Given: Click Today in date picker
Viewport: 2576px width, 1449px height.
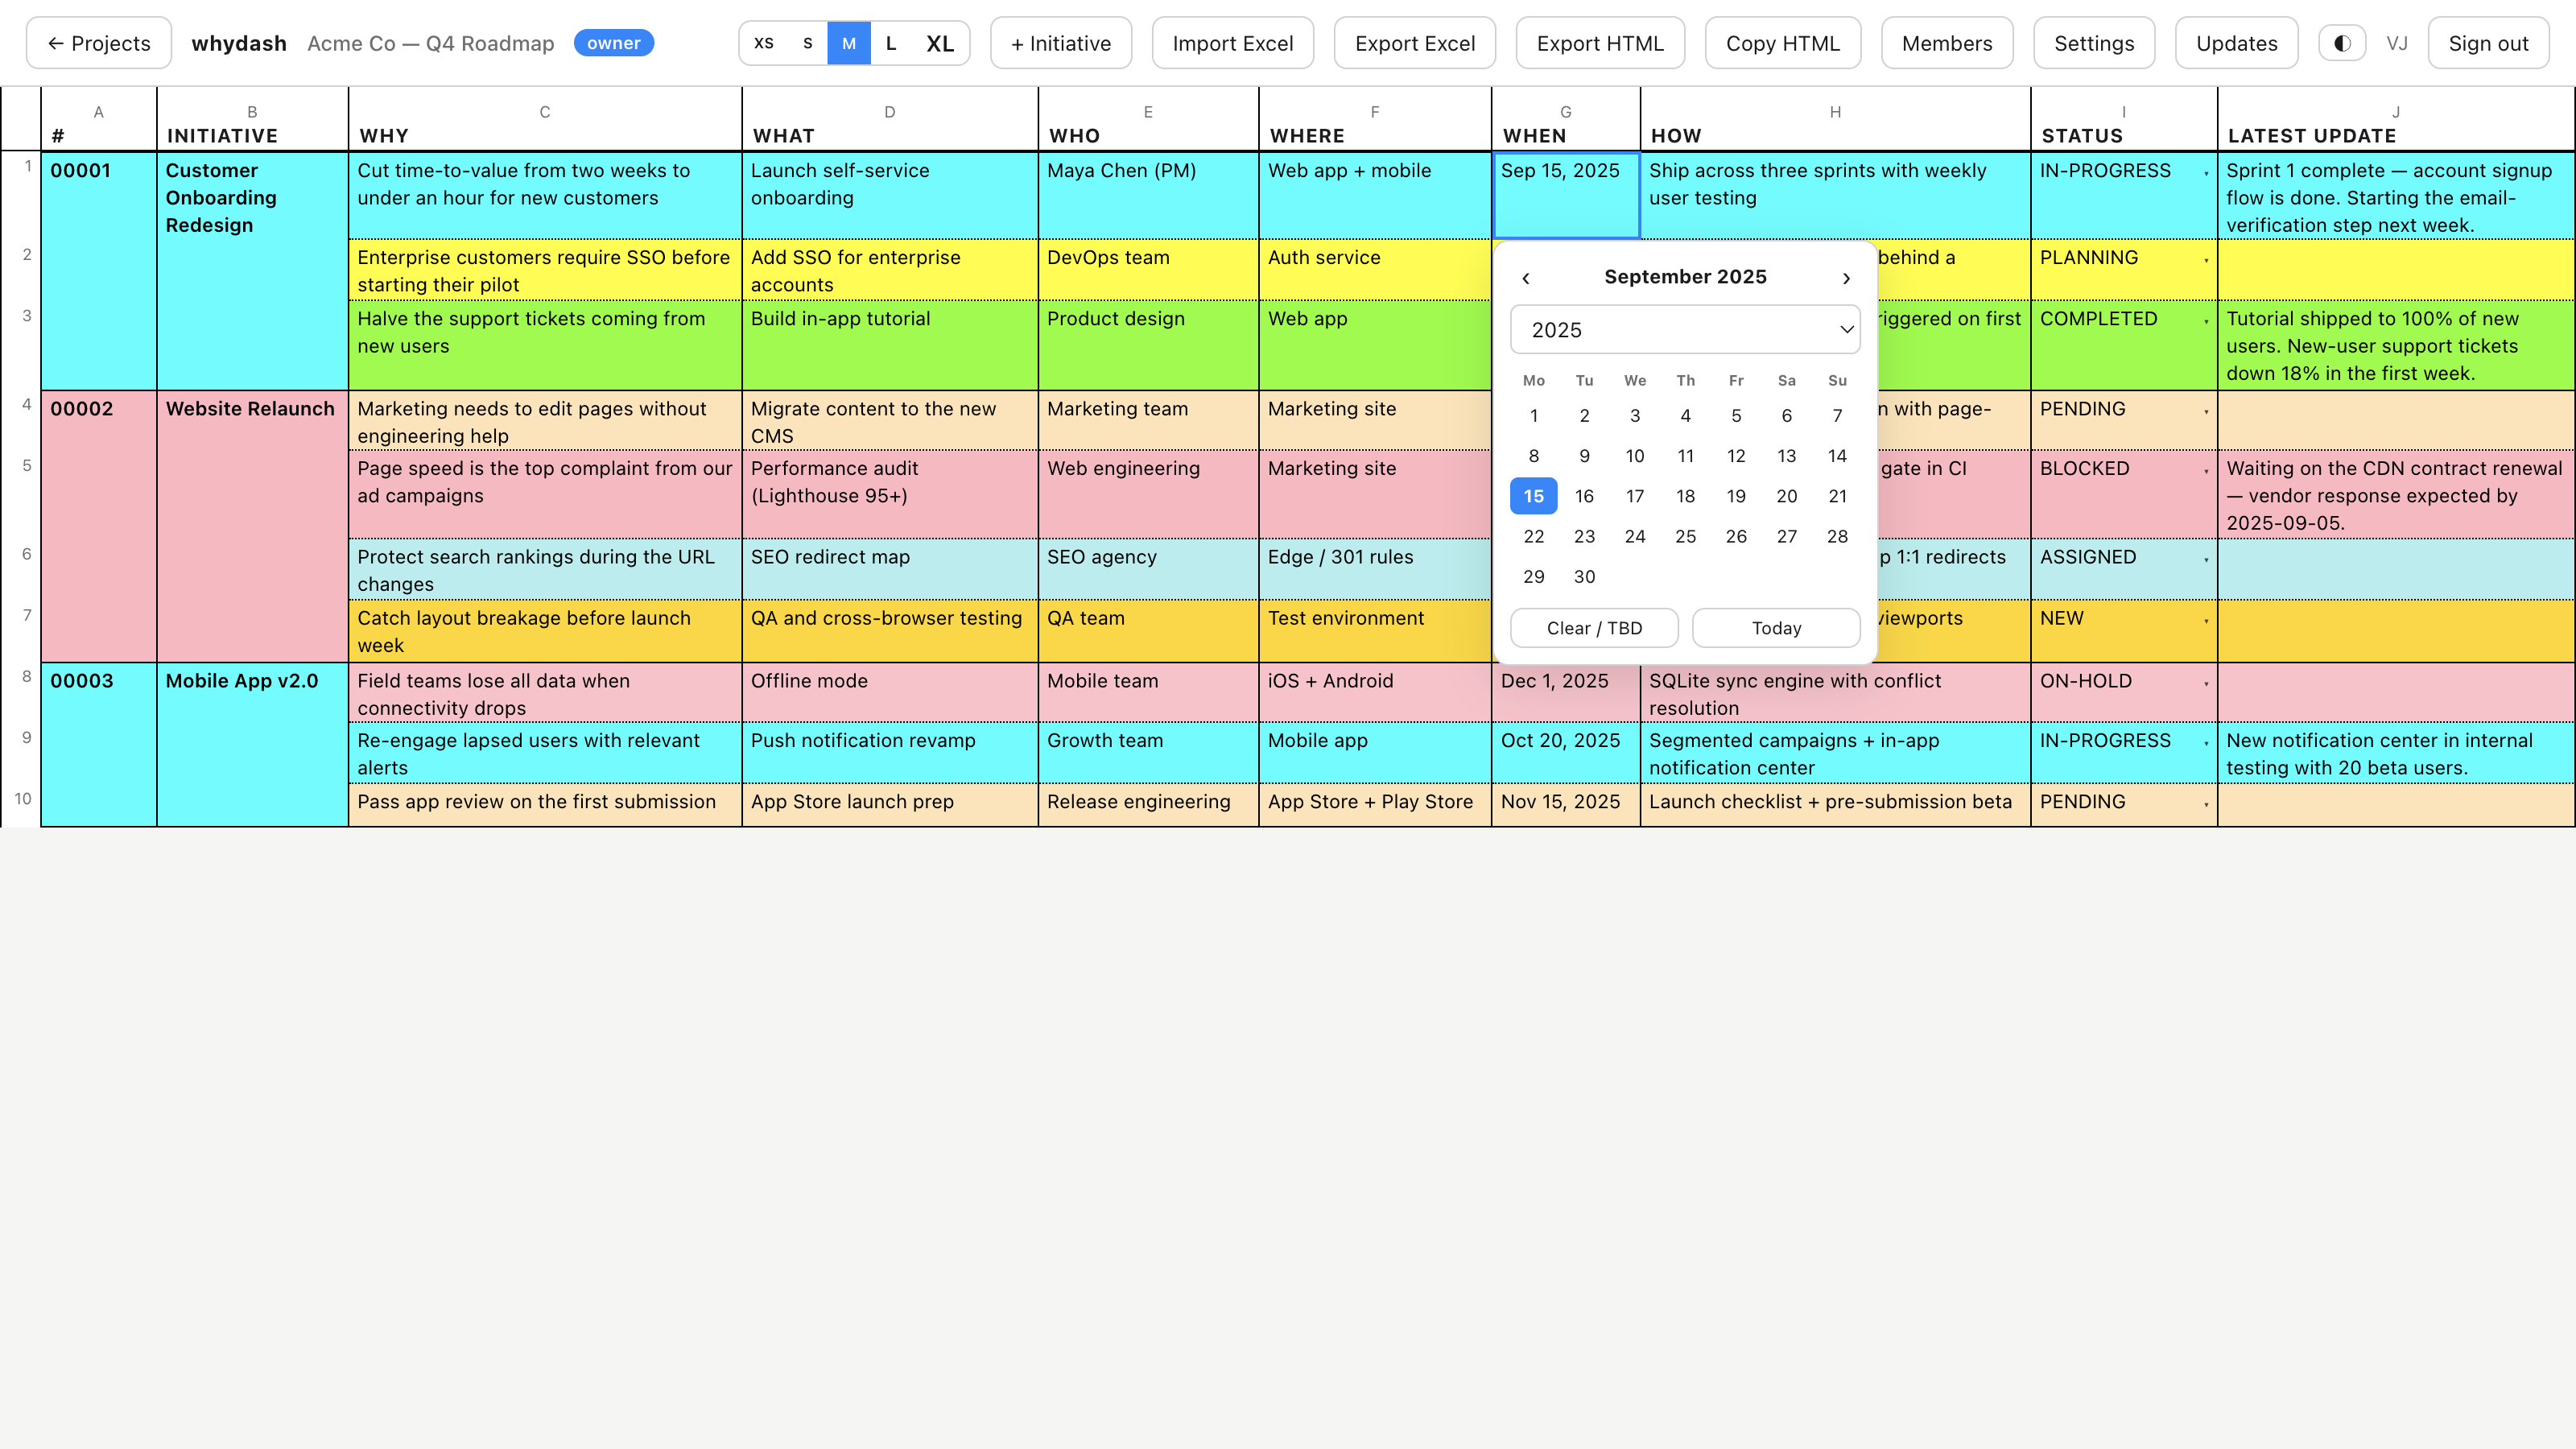Looking at the screenshot, I should pyautogui.click(x=1776, y=628).
